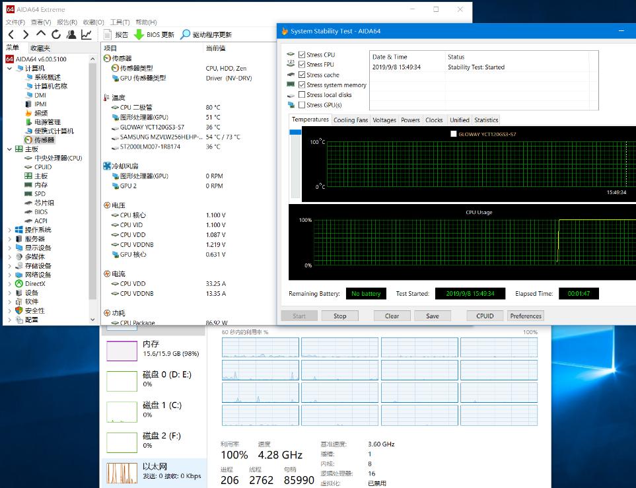
Task: Open DirectX in the left sidebar
Action: pos(36,284)
